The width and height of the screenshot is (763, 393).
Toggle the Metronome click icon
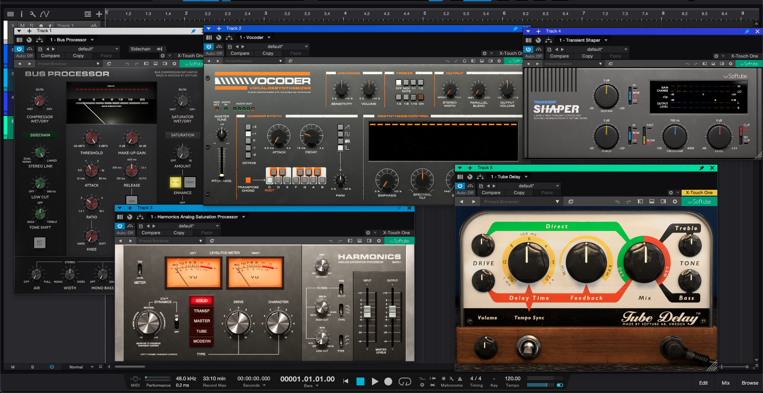tap(460, 379)
